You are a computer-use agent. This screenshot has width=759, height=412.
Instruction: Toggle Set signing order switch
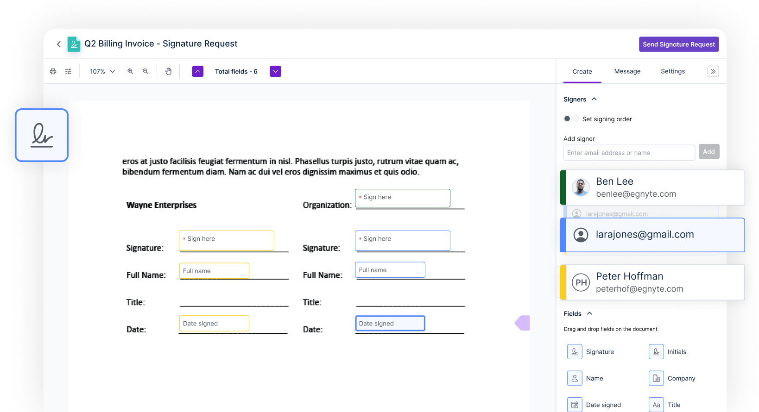[x=571, y=119]
